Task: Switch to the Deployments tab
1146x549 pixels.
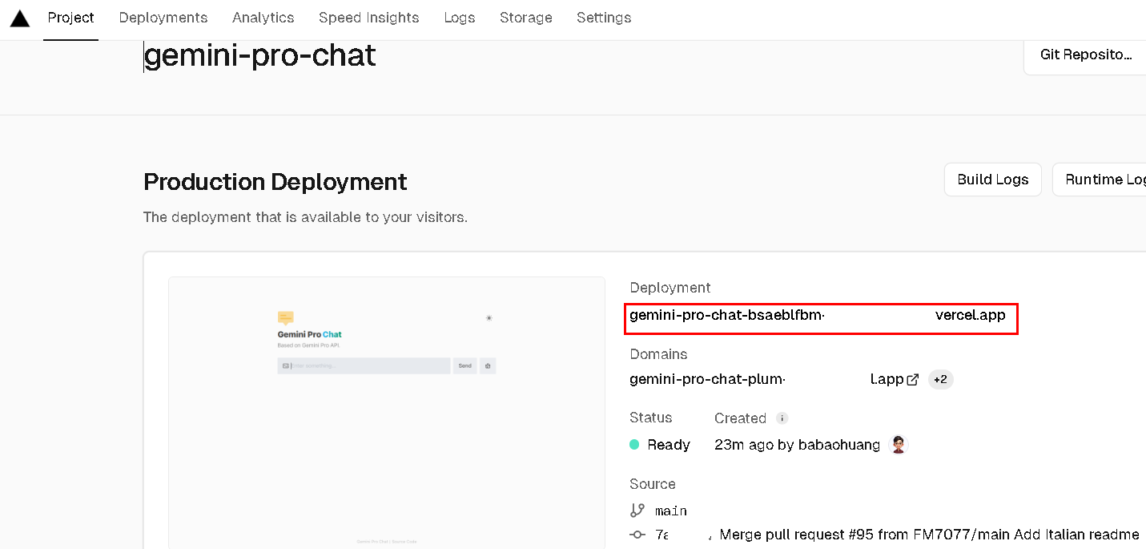Action: [163, 18]
